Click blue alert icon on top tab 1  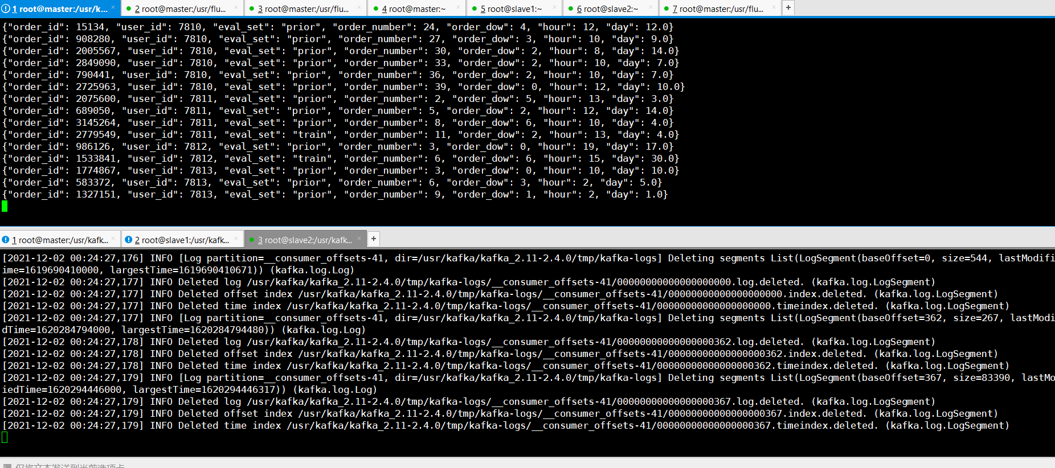(x=6, y=9)
